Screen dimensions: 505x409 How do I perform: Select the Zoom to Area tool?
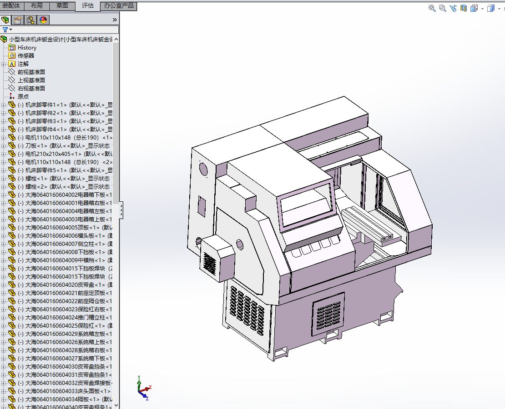click(x=443, y=8)
